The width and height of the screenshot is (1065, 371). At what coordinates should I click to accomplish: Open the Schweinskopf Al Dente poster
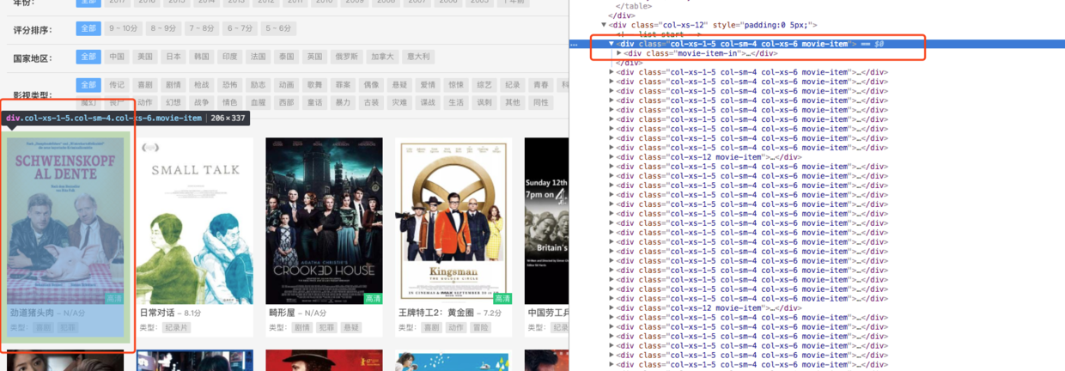(65, 221)
